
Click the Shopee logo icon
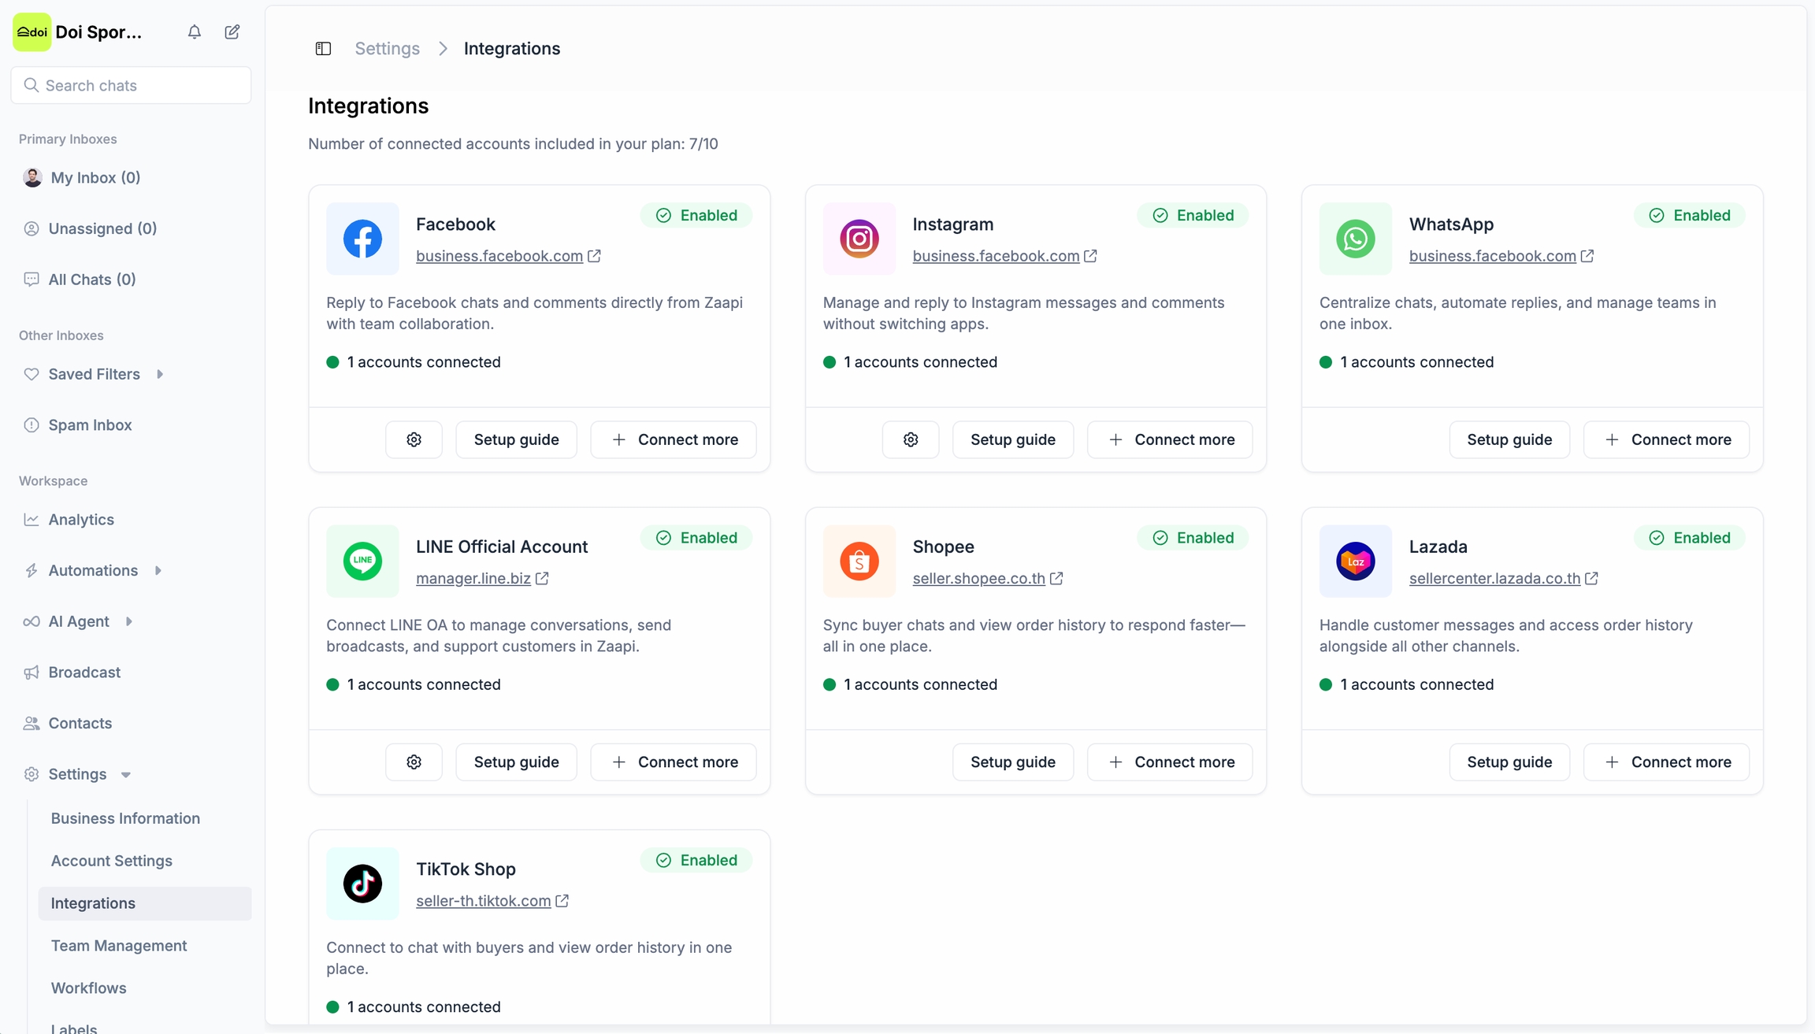click(859, 561)
